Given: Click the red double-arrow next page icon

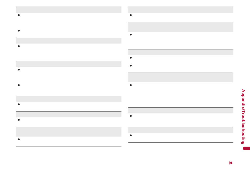Looking at the screenshot, I should point(231,163).
